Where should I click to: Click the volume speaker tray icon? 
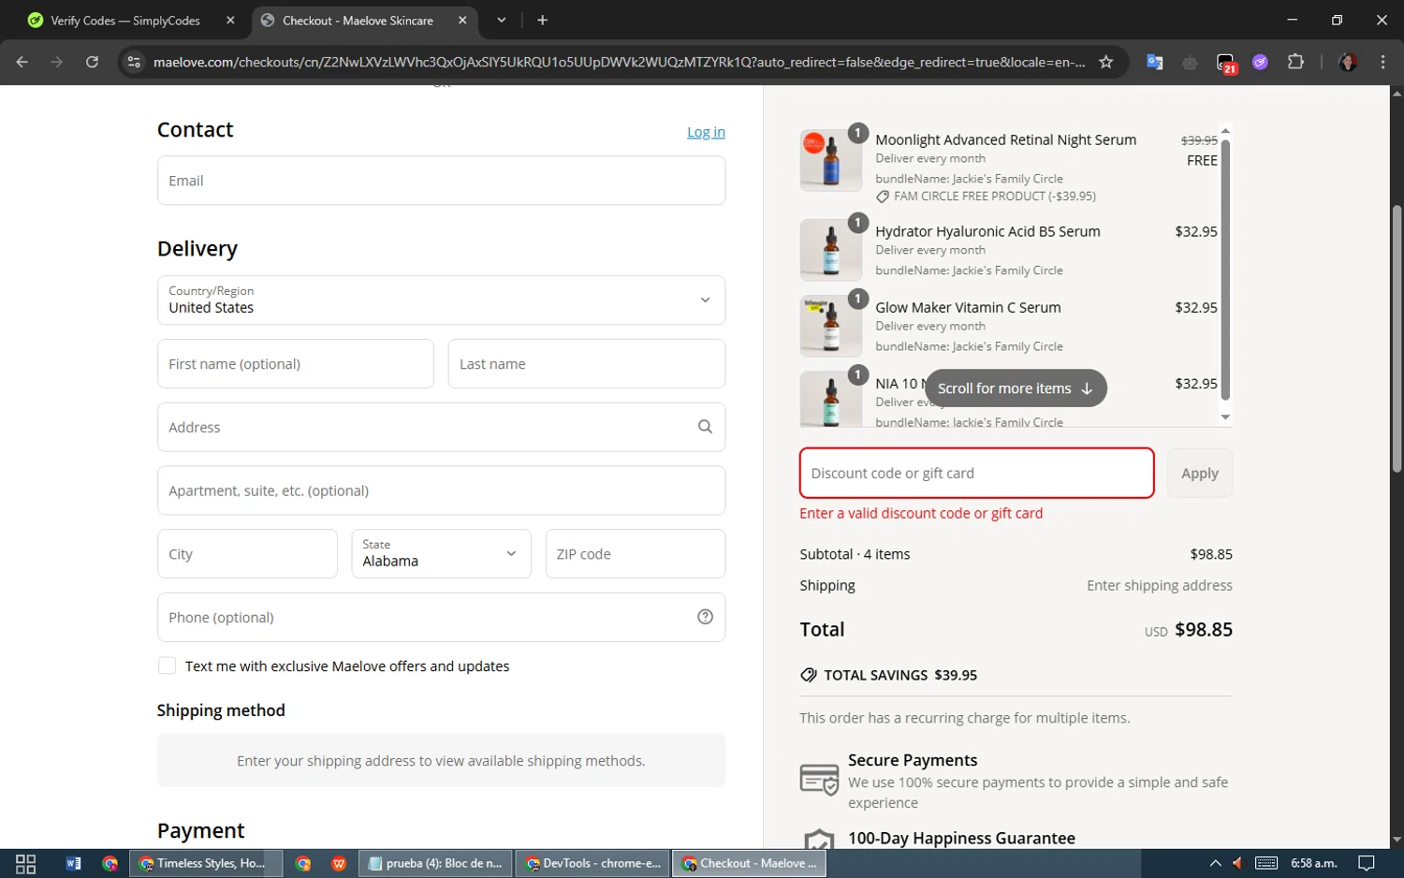pyautogui.click(x=1237, y=863)
